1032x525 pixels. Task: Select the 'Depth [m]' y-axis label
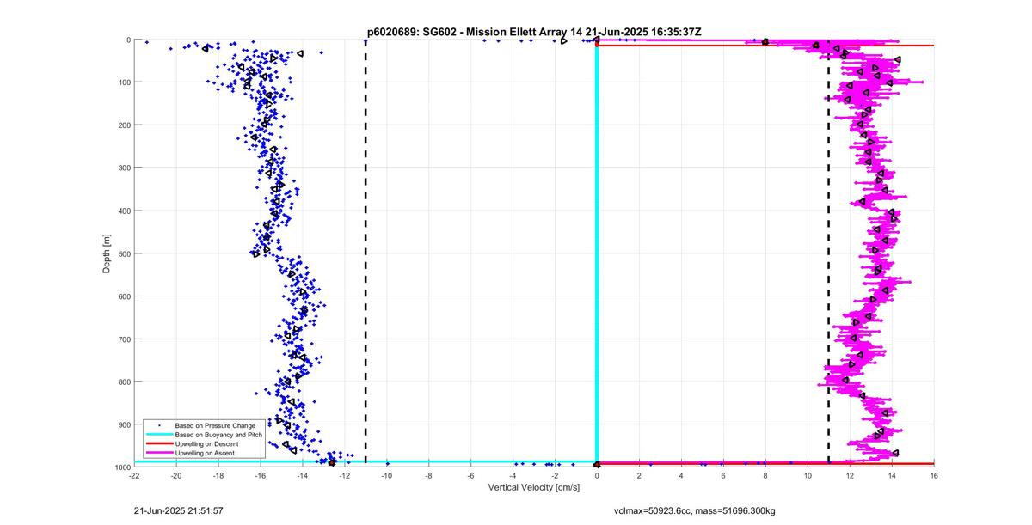coord(107,253)
